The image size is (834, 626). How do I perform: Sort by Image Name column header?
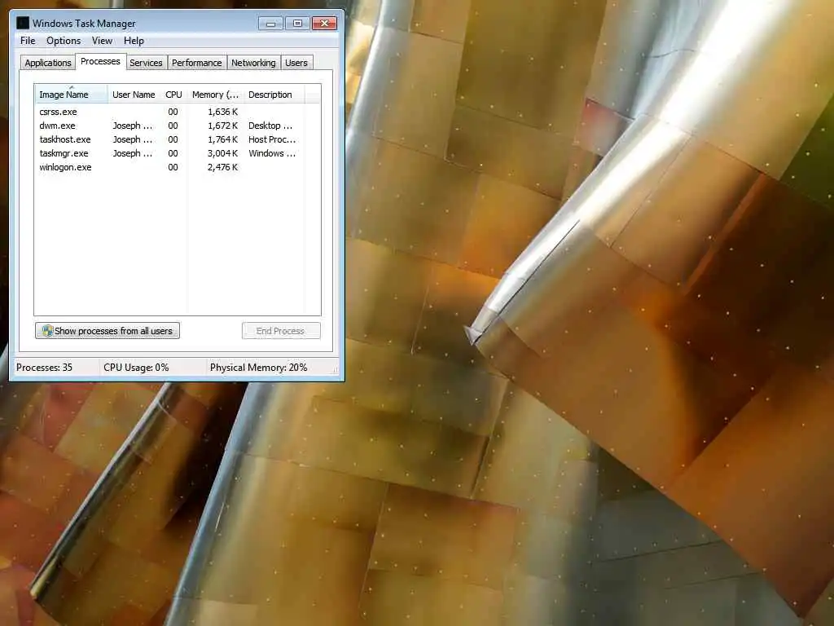71,95
